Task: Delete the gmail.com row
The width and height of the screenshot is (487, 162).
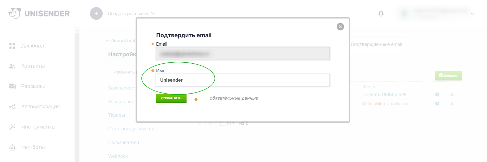Action: point(452,104)
